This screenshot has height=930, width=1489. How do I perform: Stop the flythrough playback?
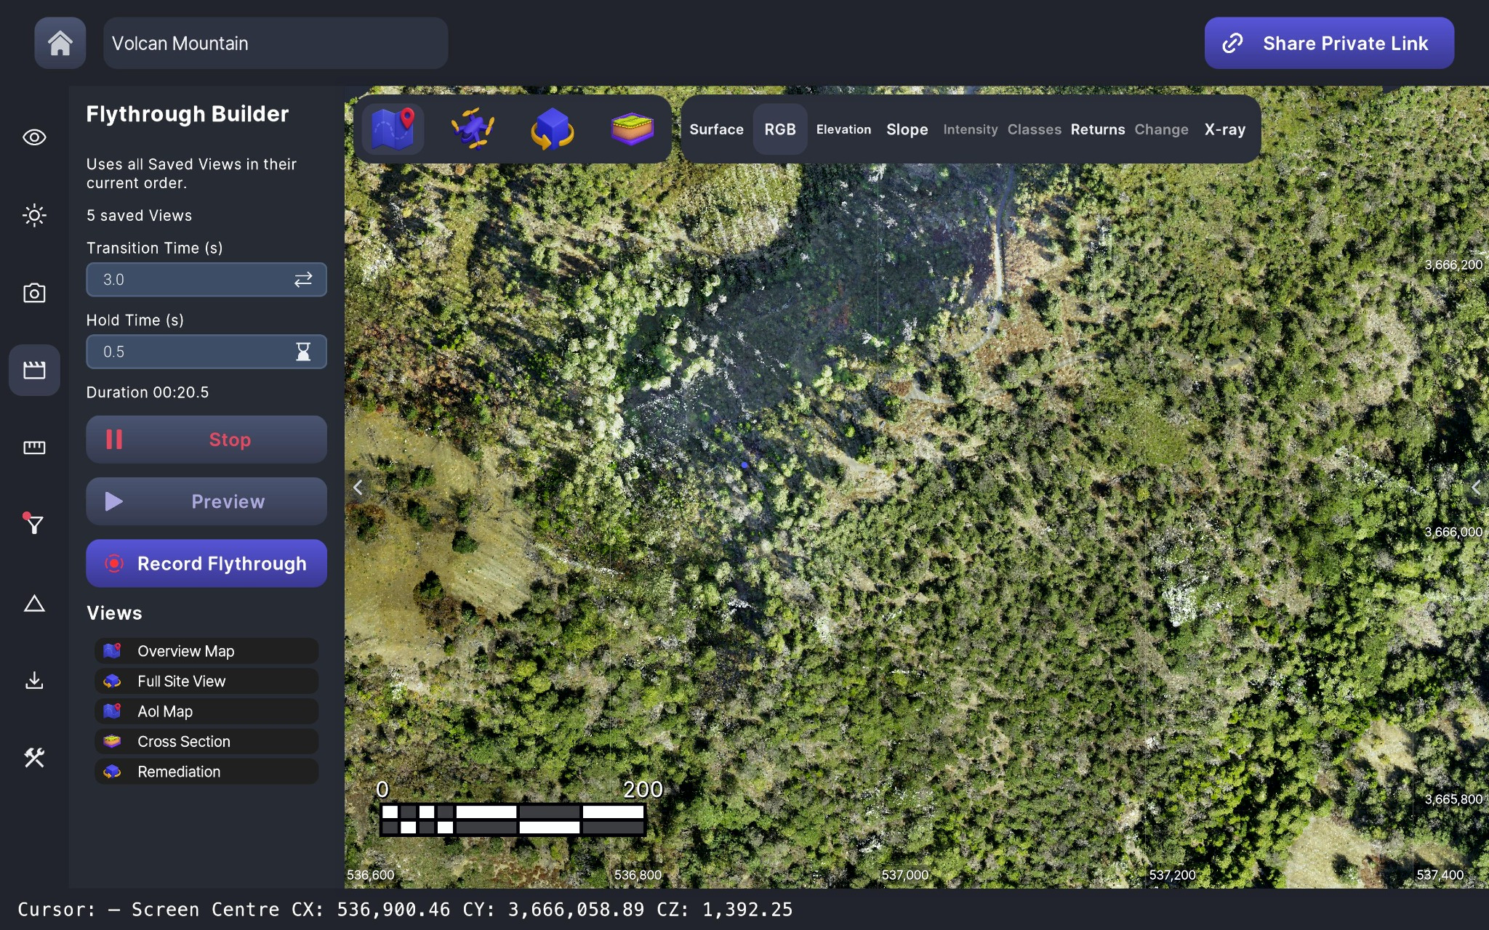coord(206,440)
